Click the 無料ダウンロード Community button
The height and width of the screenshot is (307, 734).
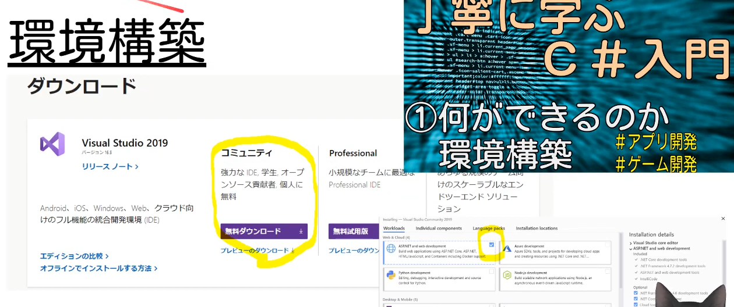pos(264,231)
